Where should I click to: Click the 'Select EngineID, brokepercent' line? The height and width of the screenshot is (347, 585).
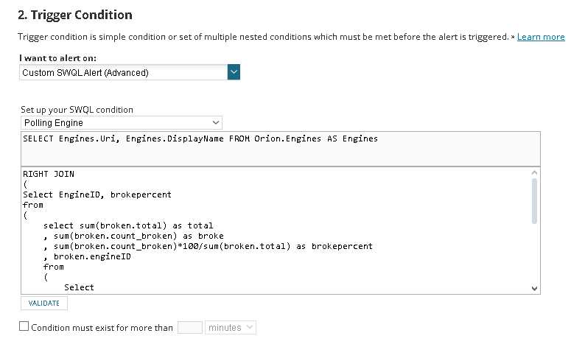click(x=97, y=194)
